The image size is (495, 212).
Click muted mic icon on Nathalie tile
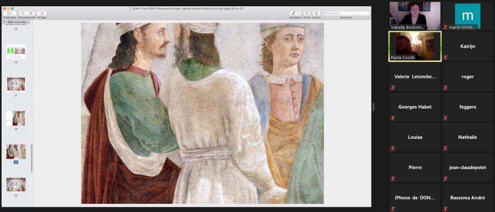point(445,148)
